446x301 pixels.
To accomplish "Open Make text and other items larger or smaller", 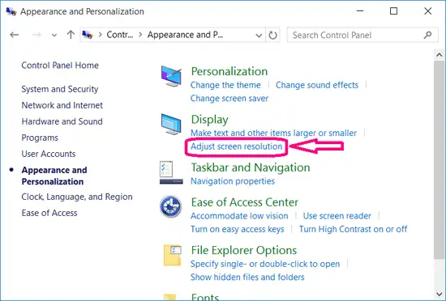I will (x=273, y=133).
